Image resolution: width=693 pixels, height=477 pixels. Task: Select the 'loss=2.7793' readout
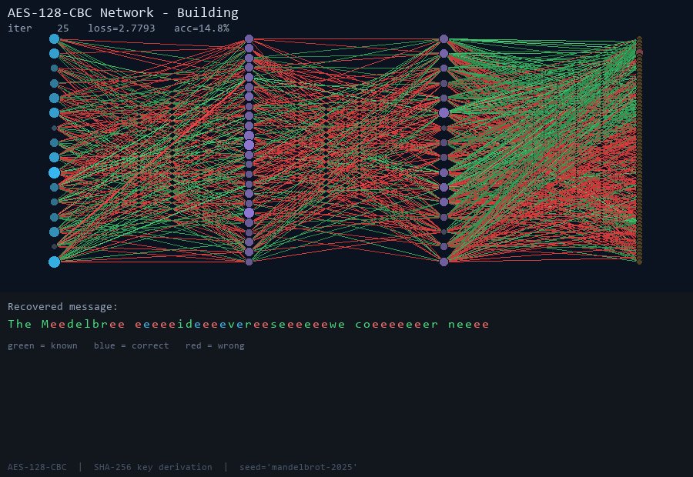(122, 28)
